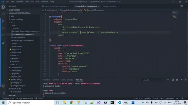Open Word from the taskbar

tap(132, 102)
